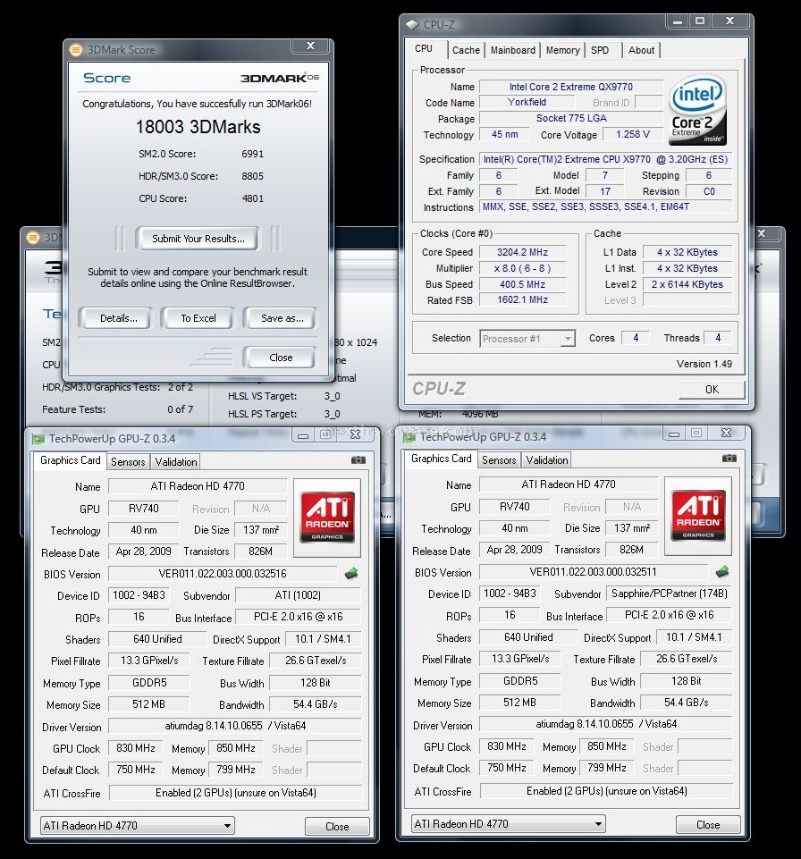
Task: Click GPU Clock 830 MHz field in left GPU-Z
Action: 136,748
